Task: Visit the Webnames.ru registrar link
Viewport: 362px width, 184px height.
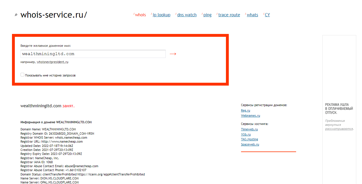Action: click(x=250, y=116)
